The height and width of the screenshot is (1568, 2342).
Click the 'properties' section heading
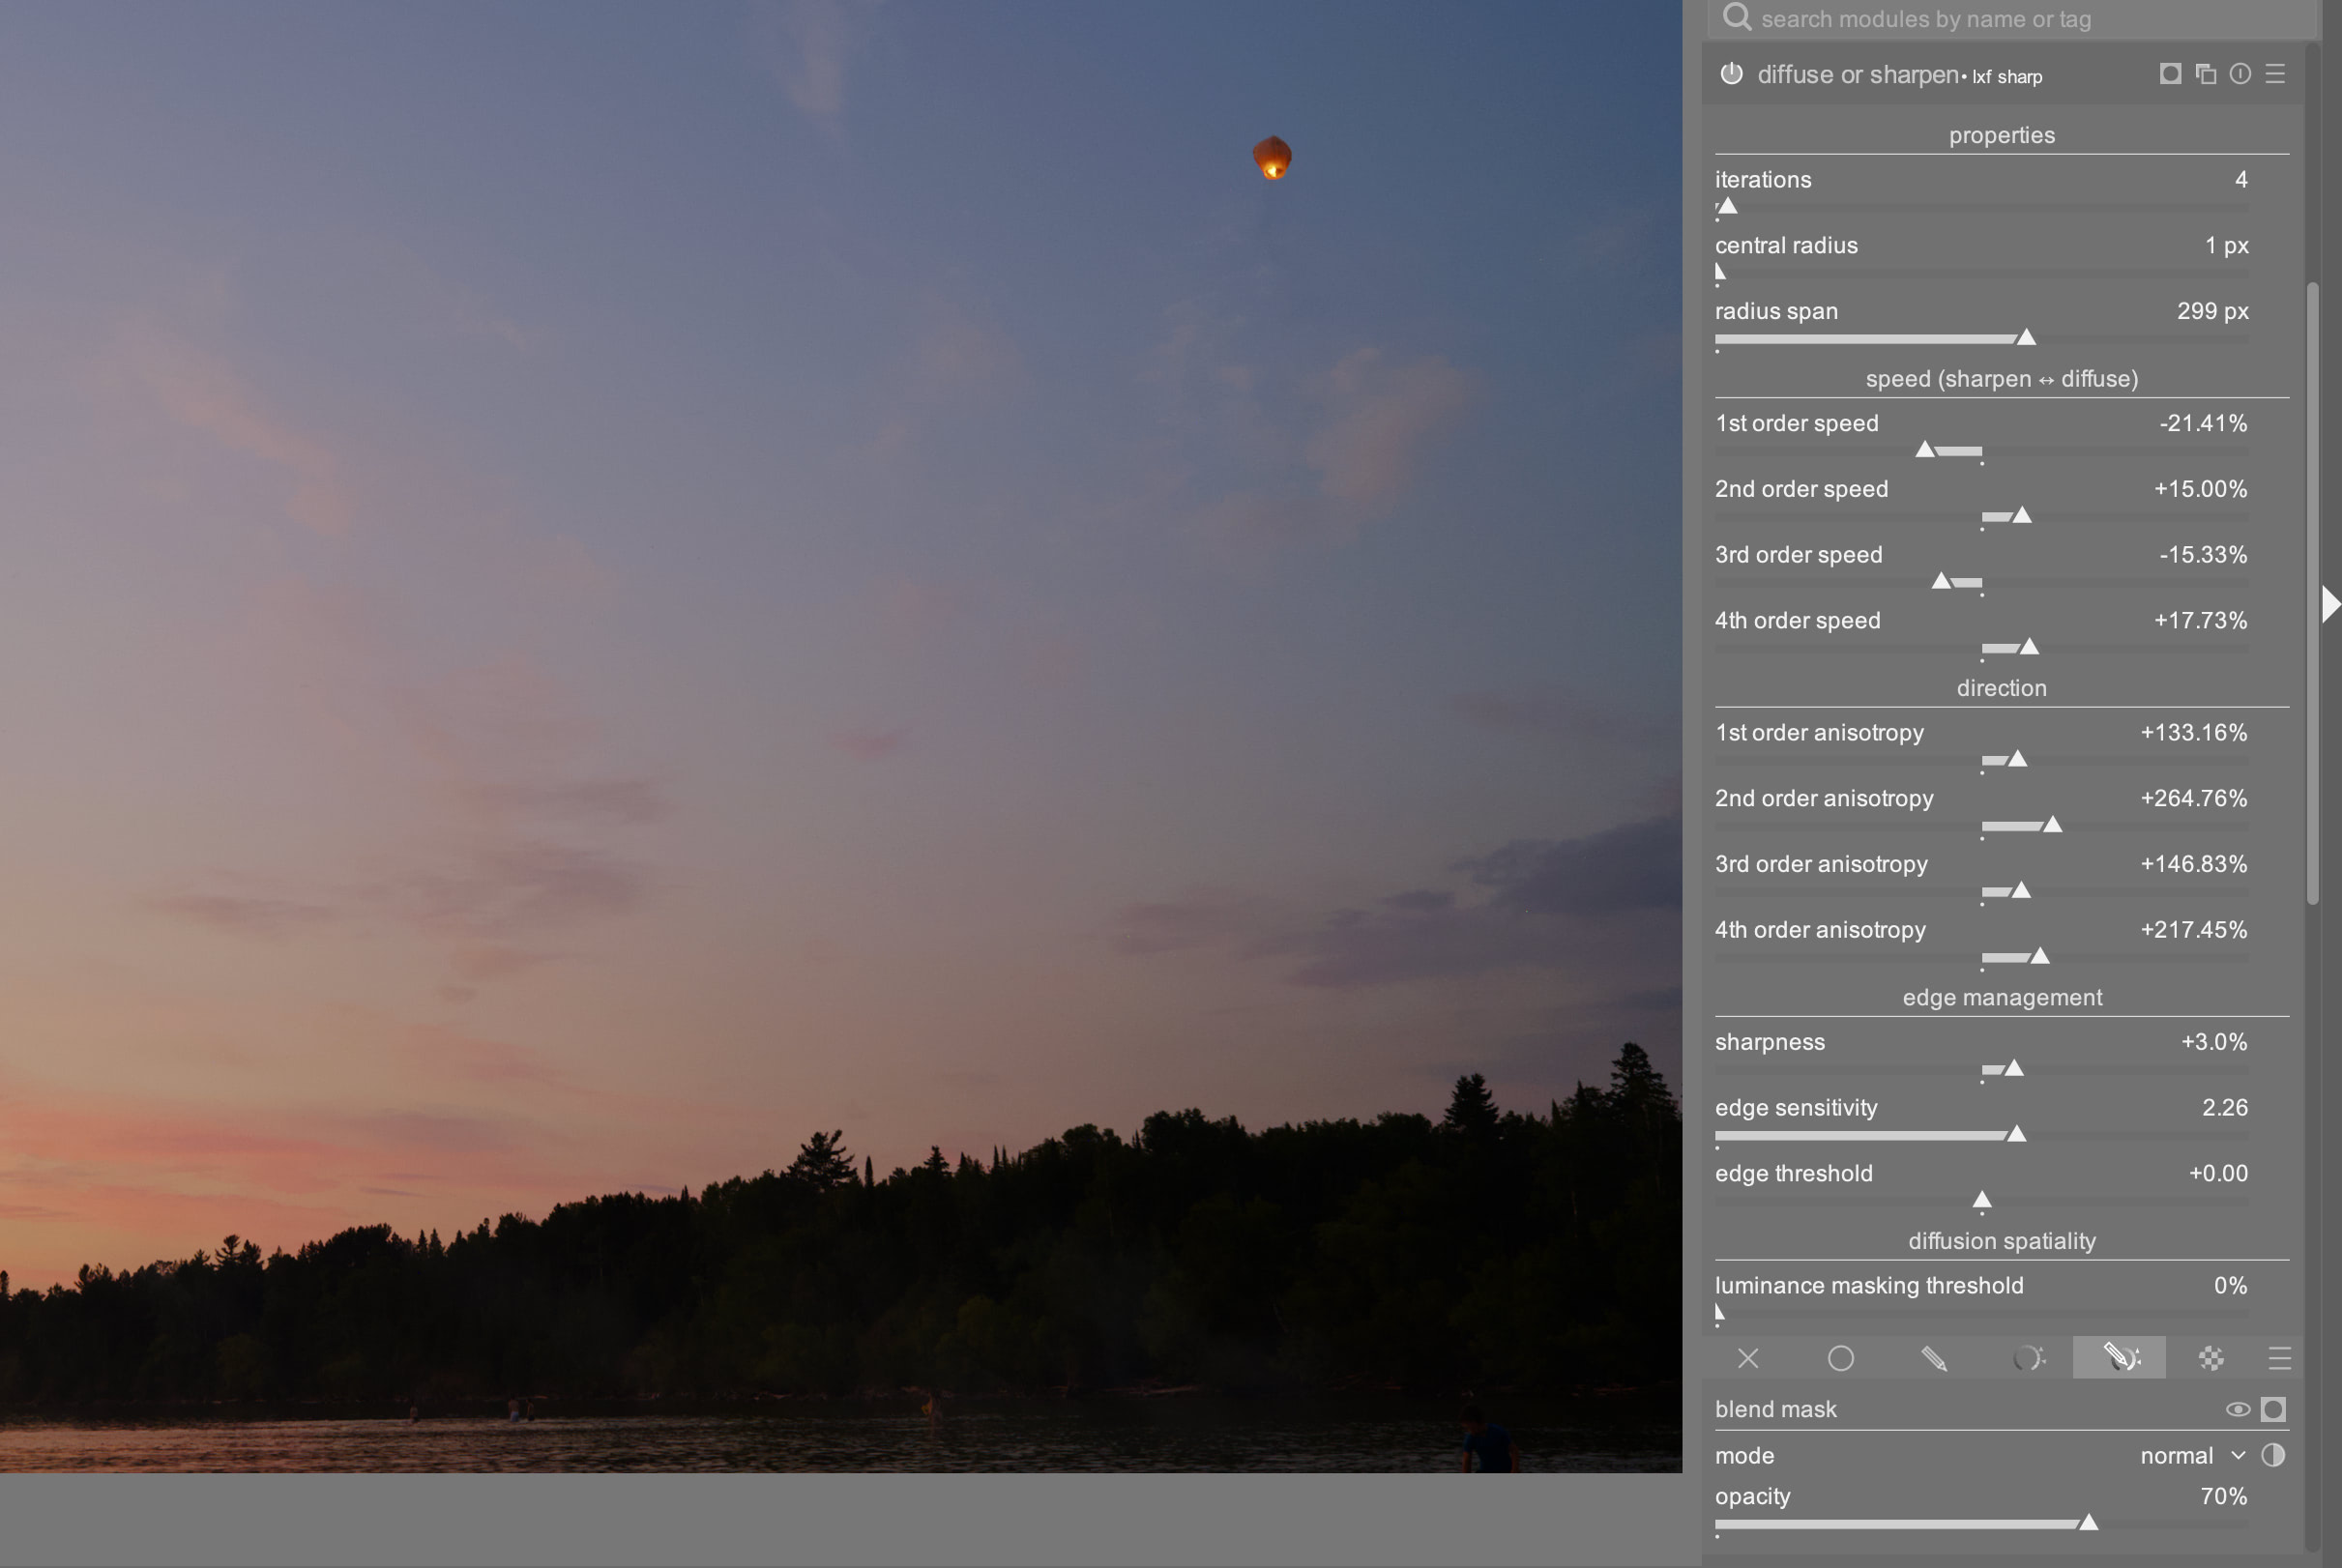click(x=2001, y=135)
